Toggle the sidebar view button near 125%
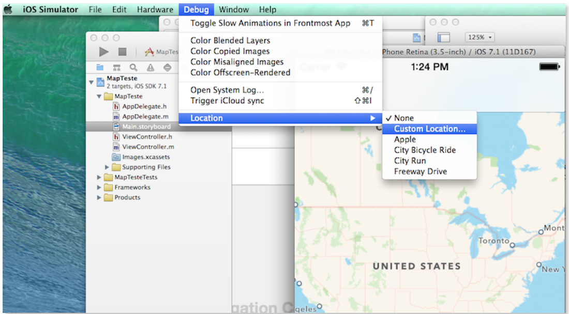This screenshot has height=314, width=569. point(443,37)
